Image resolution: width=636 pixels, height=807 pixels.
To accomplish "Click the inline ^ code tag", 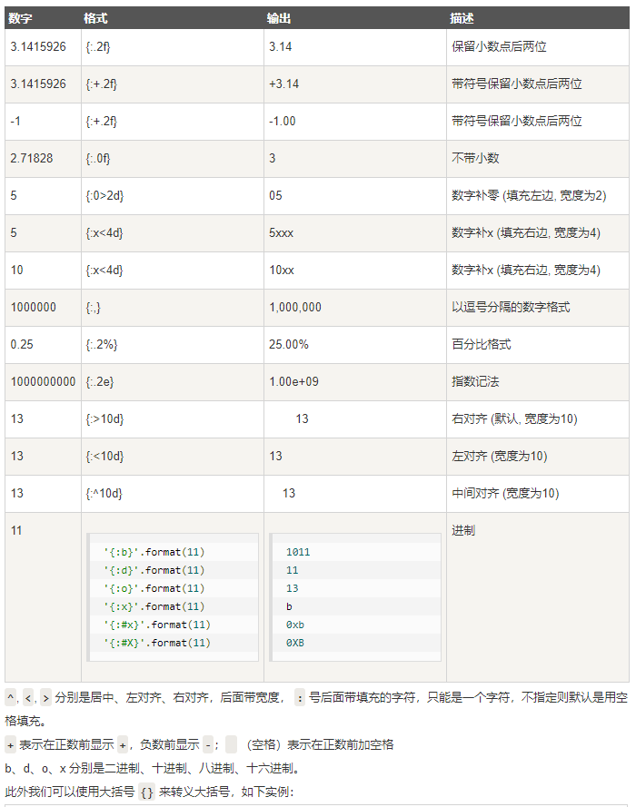I will 11,698.
